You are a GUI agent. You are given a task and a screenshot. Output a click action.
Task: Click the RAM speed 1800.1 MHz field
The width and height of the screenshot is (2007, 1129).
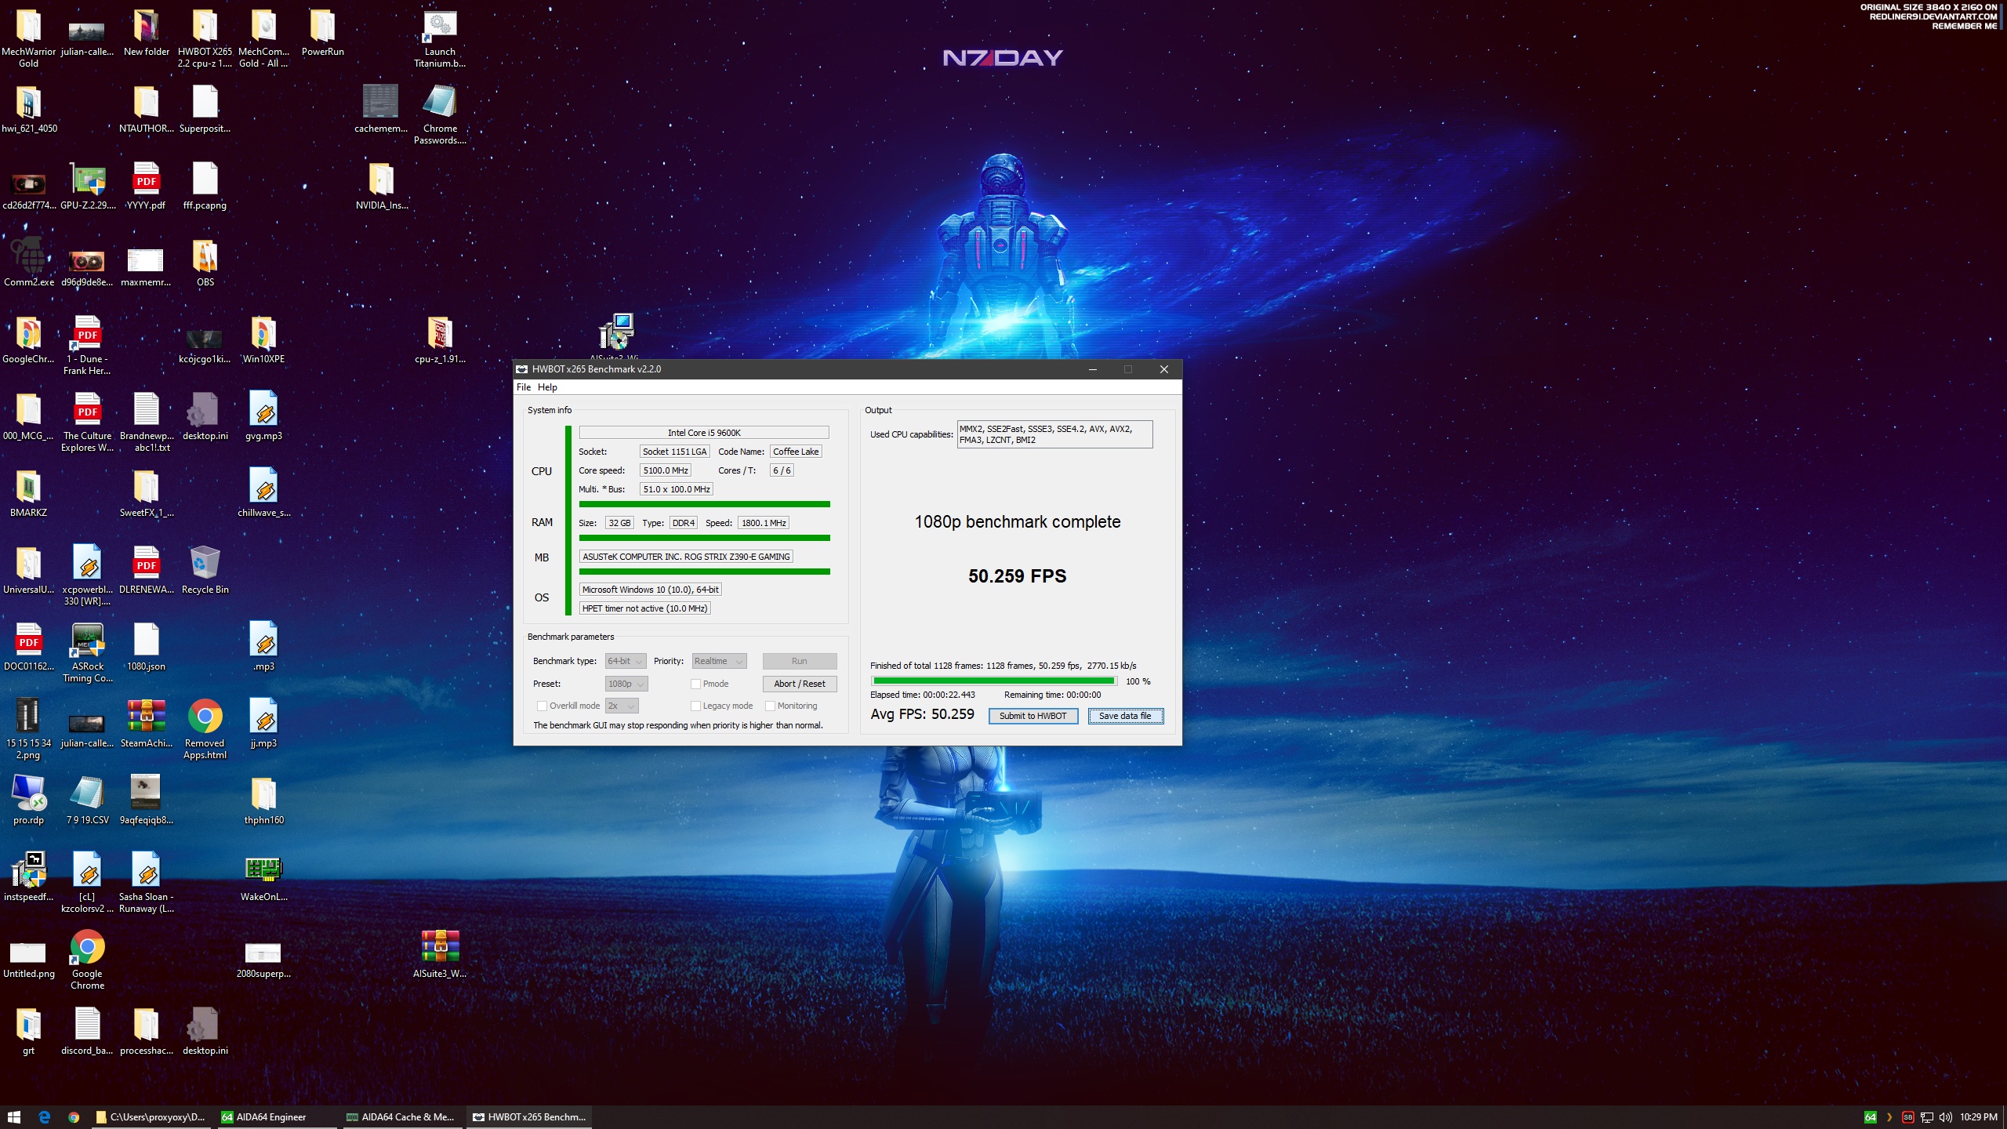pos(764,523)
